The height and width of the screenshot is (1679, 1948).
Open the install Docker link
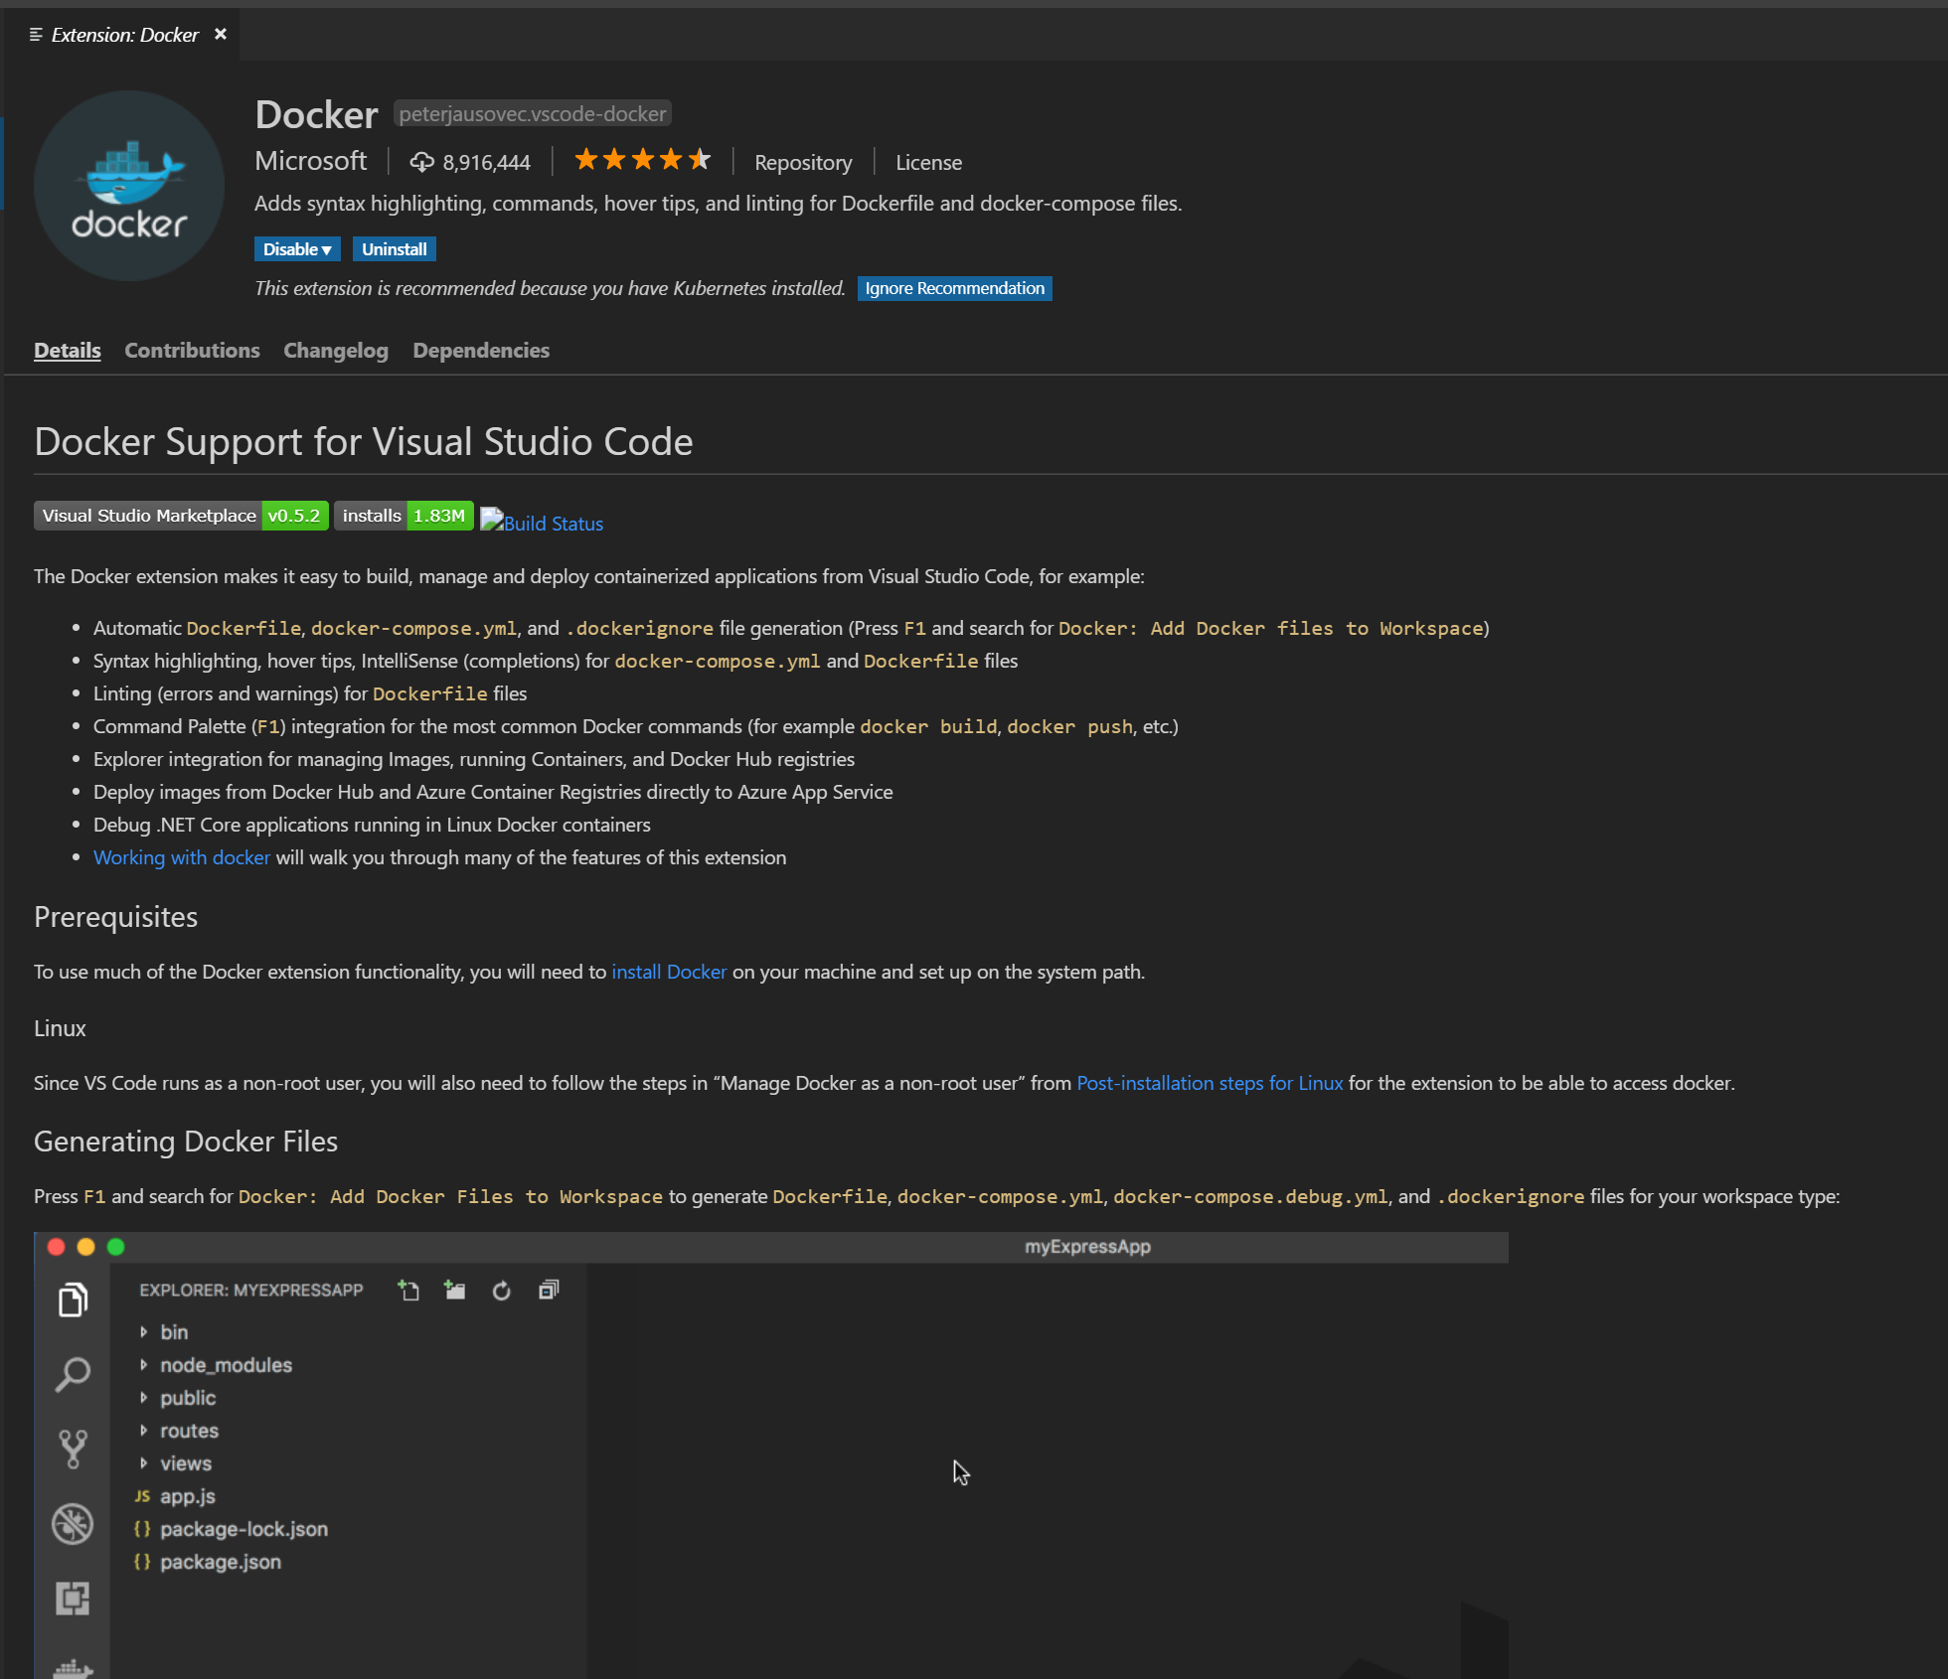[669, 972]
